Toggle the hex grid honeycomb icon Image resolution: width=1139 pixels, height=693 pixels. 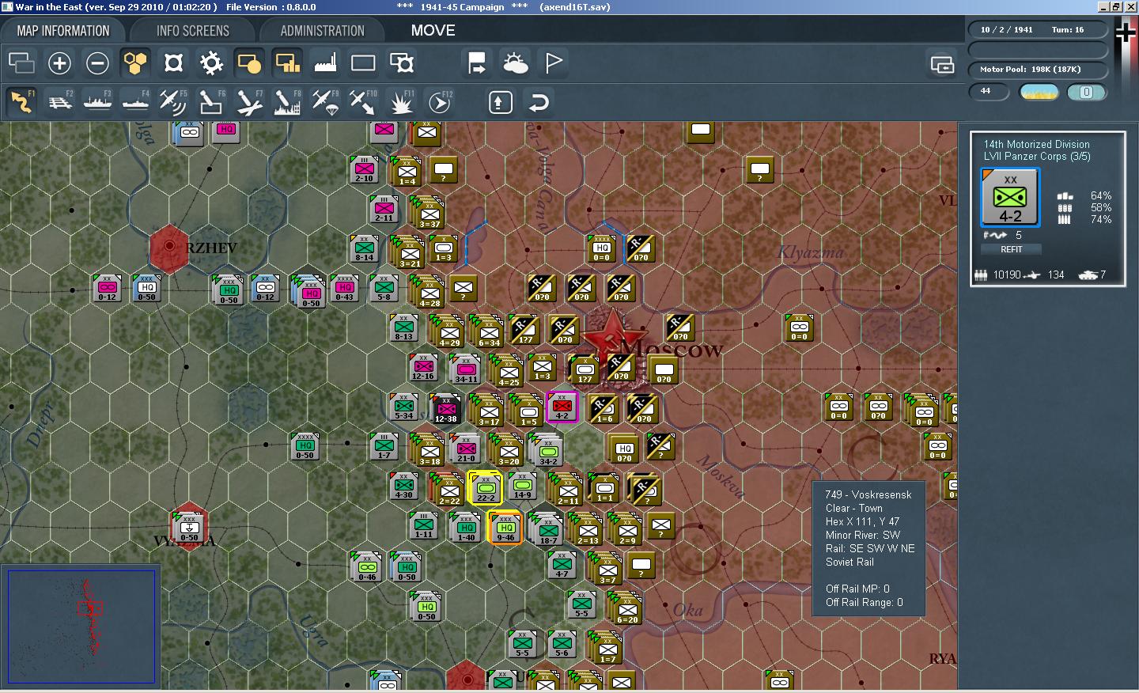tap(135, 62)
